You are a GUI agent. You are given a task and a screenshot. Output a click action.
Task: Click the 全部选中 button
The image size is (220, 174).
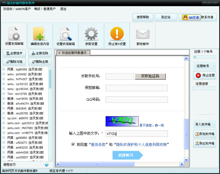[14, 53]
